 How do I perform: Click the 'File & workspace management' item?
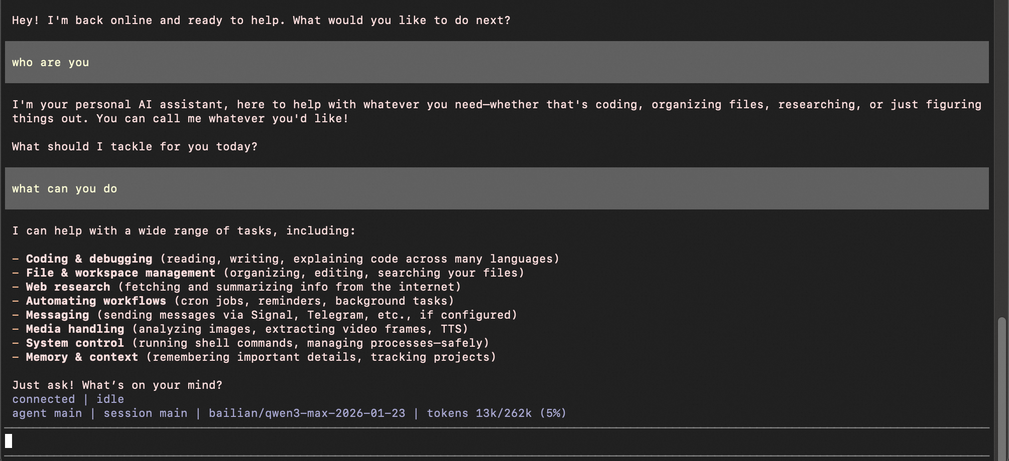click(x=120, y=273)
